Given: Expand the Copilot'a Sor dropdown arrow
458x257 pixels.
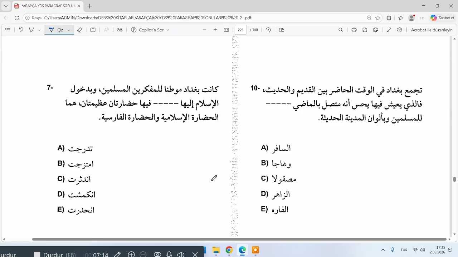Looking at the screenshot, I should (168, 30).
